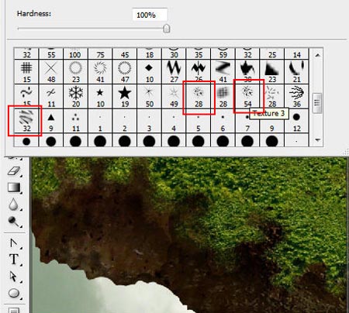Select the triangle brush size 9

(51, 121)
